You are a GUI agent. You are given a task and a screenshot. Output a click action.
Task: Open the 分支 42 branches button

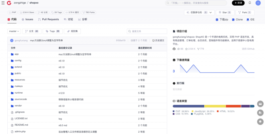[32, 31]
